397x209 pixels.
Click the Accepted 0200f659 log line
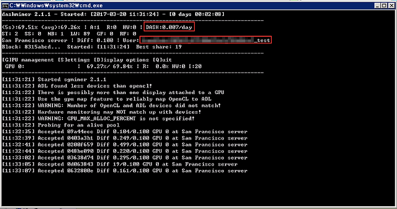pyautogui.click(x=125, y=145)
